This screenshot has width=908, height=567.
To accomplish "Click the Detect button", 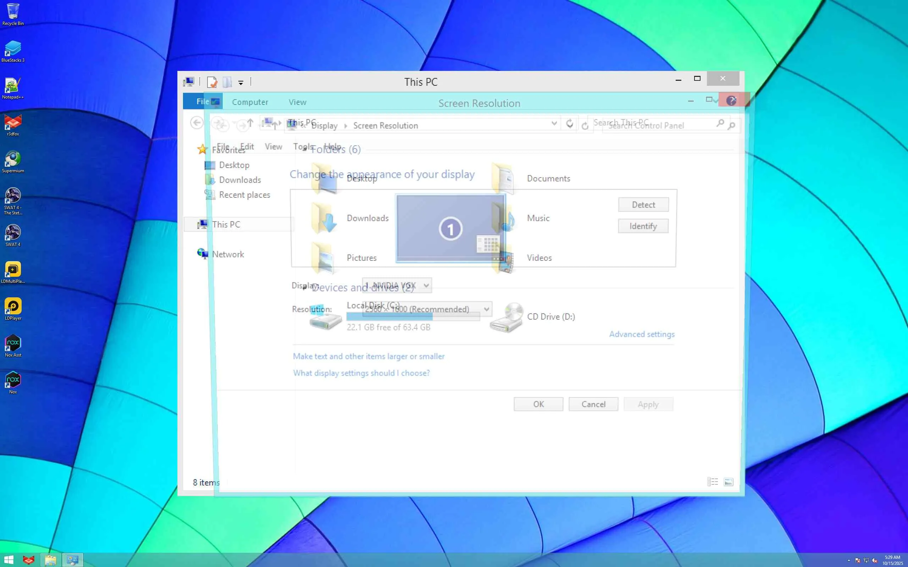I will (x=643, y=205).
